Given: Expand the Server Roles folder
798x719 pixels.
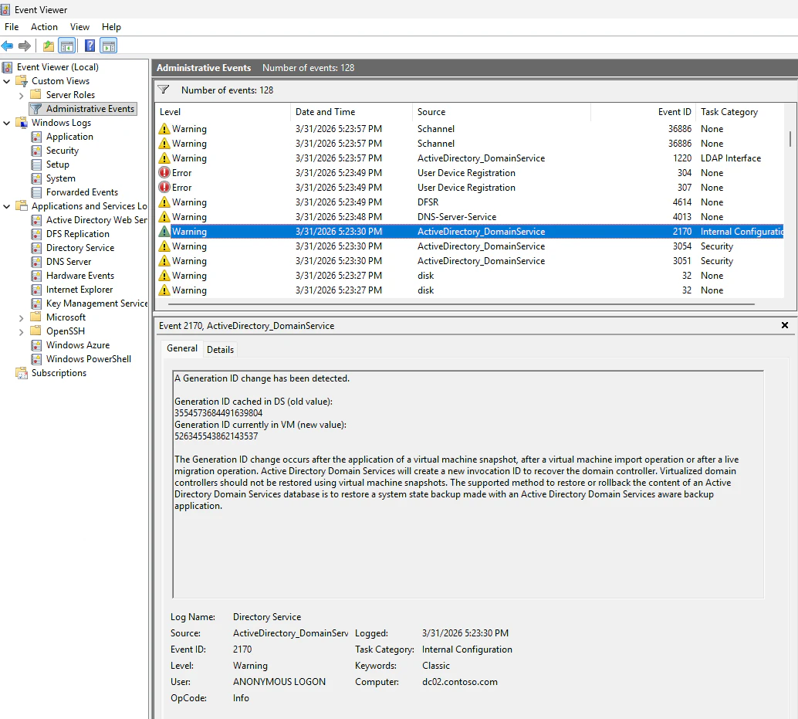Looking at the screenshot, I should tap(21, 95).
